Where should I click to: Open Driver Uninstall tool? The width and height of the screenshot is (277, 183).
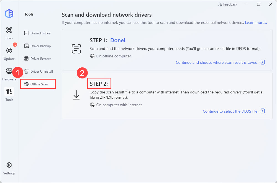point(39,72)
